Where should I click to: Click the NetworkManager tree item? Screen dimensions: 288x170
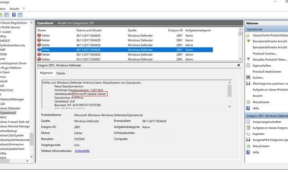(x=12, y=99)
